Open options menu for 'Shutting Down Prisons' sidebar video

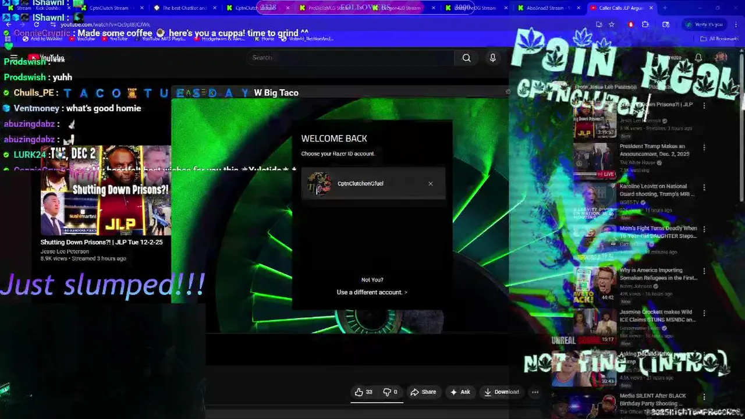click(x=704, y=106)
